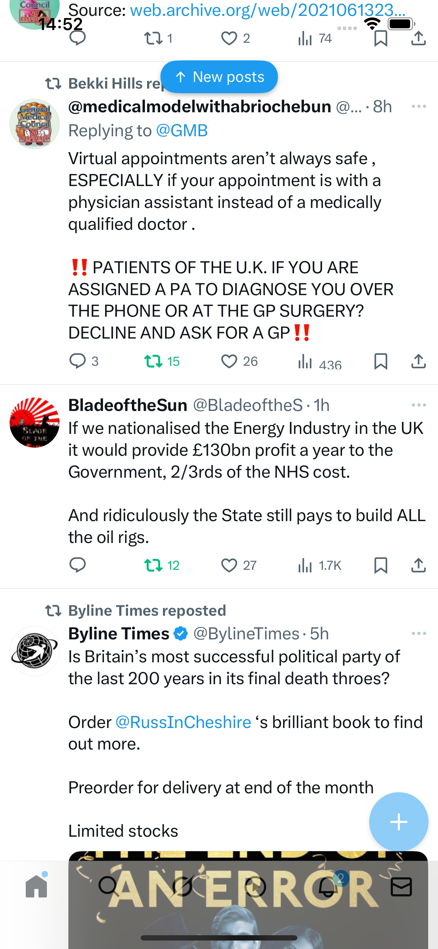The width and height of the screenshot is (438, 949).
Task: Open the Search tab
Action: click(x=109, y=887)
